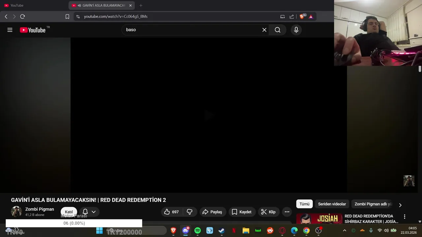The width and height of the screenshot is (422, 237).
Task: Select the GAVİN'İ ASLA BULAMAYACAKSIN tab
Action: pyautogui.click(x=102, y=5)
